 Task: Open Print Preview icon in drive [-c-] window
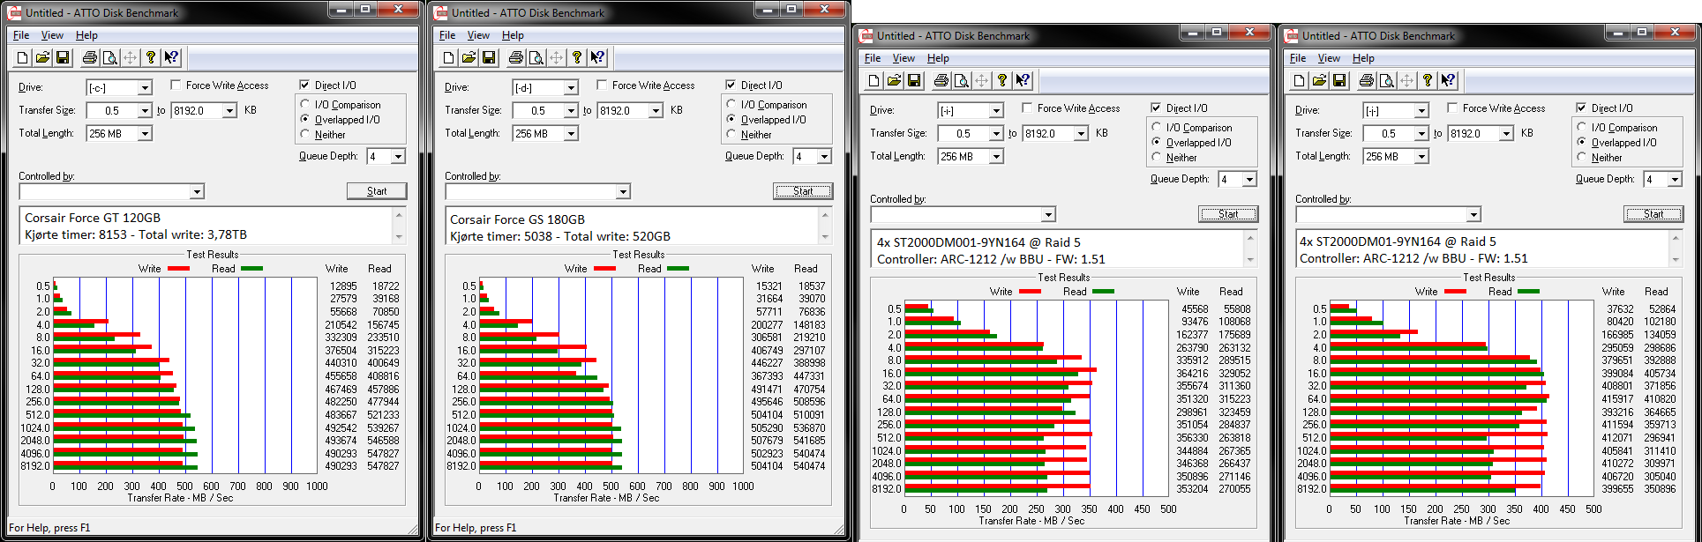click(x=109, y=58)
